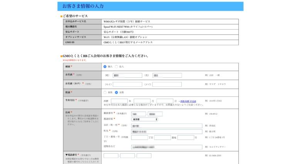
Task: Click the second postal code field
Action: (155, 114)
